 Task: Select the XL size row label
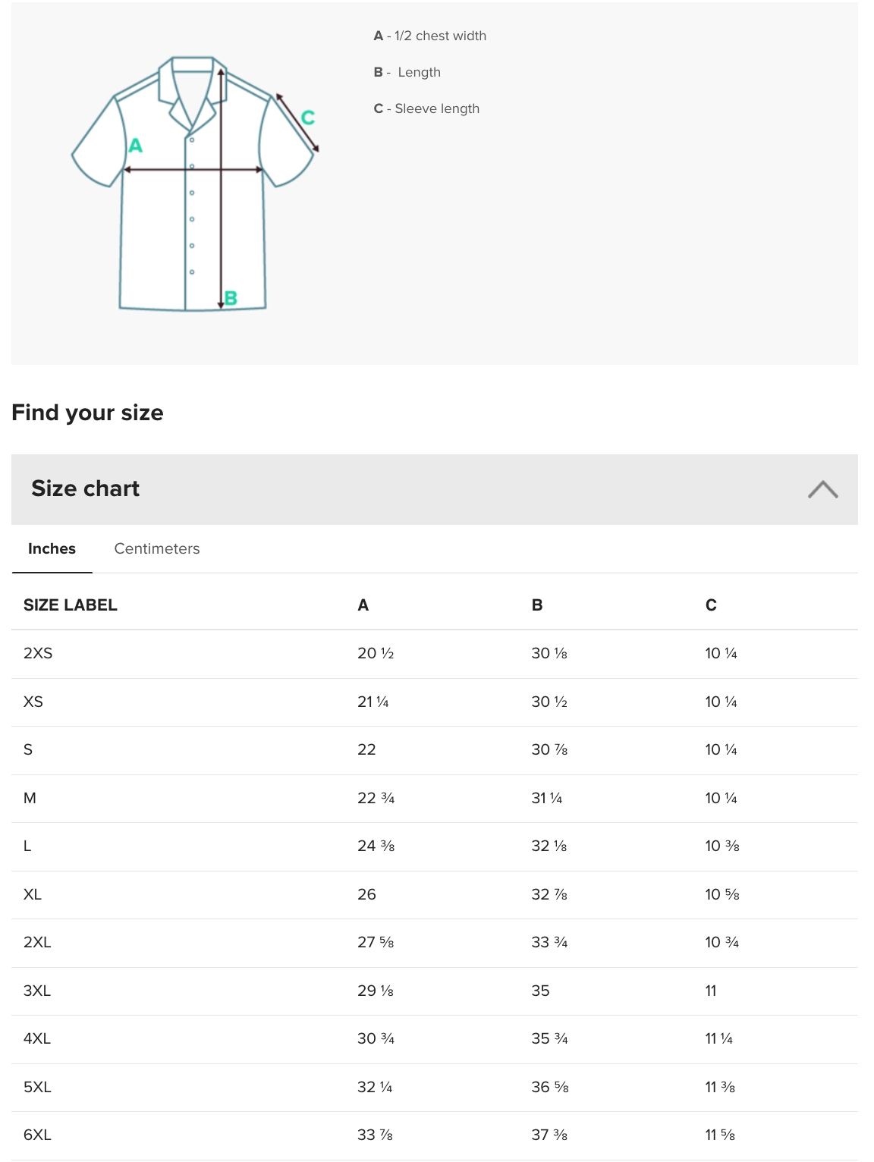[33, 894]
